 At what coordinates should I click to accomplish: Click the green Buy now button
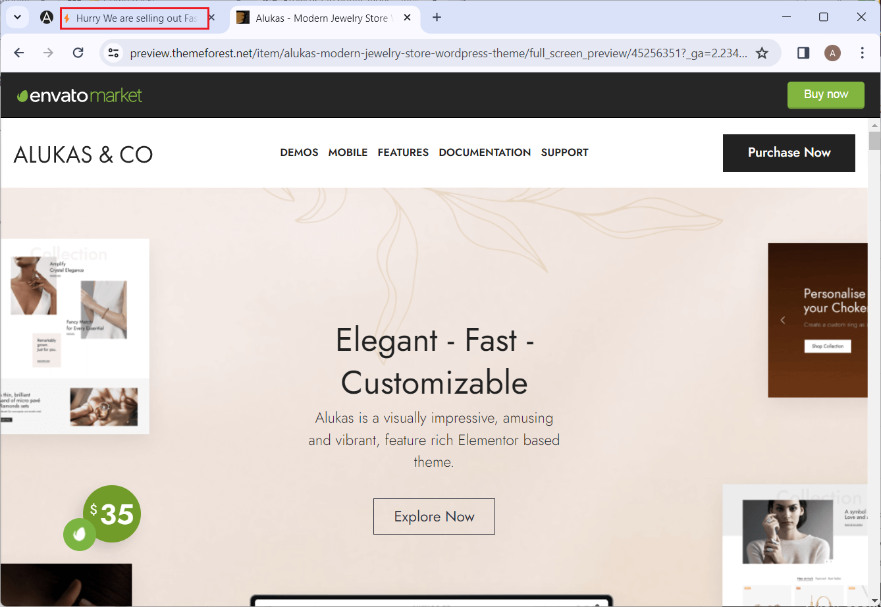pos(825,95)
